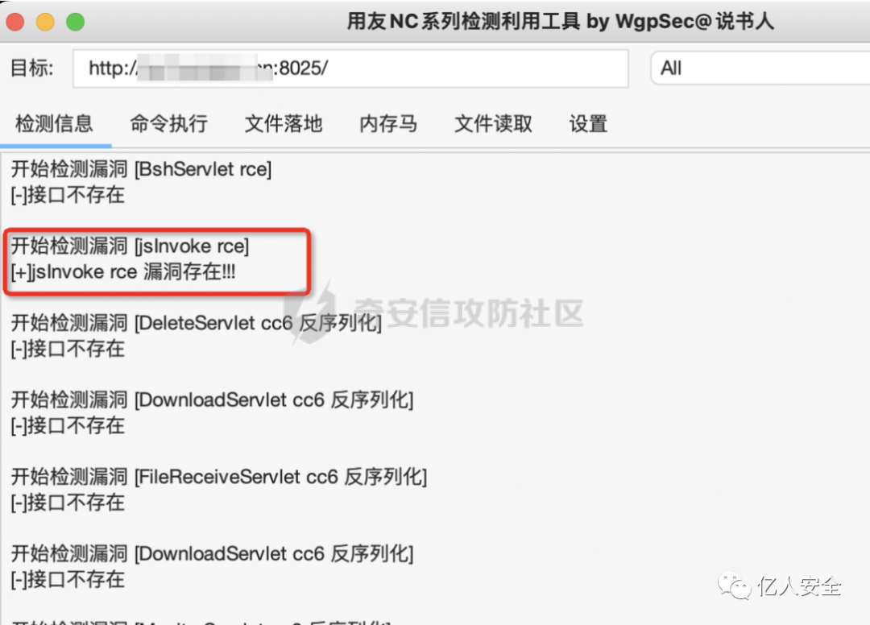This screenshot has height=625, width=870.
Task: Click the FileReceiveServlet cc6 反序列化 line
Action: coord(219,476)
